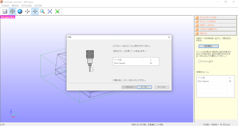Open the オプション(O) menu
Viewport: 238px width, 126px height.
tap(26, 6)
